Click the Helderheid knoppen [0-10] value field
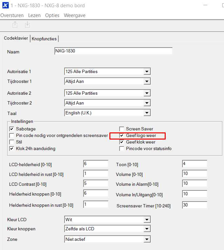Viewport: 224px width, 250px height. pos(96,193)
